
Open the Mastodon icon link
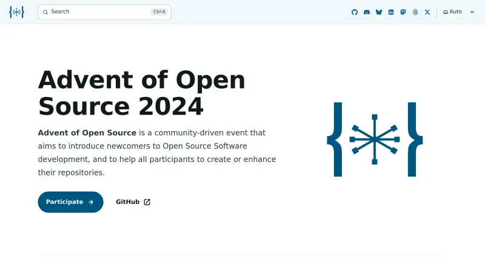tap(403, 12)
